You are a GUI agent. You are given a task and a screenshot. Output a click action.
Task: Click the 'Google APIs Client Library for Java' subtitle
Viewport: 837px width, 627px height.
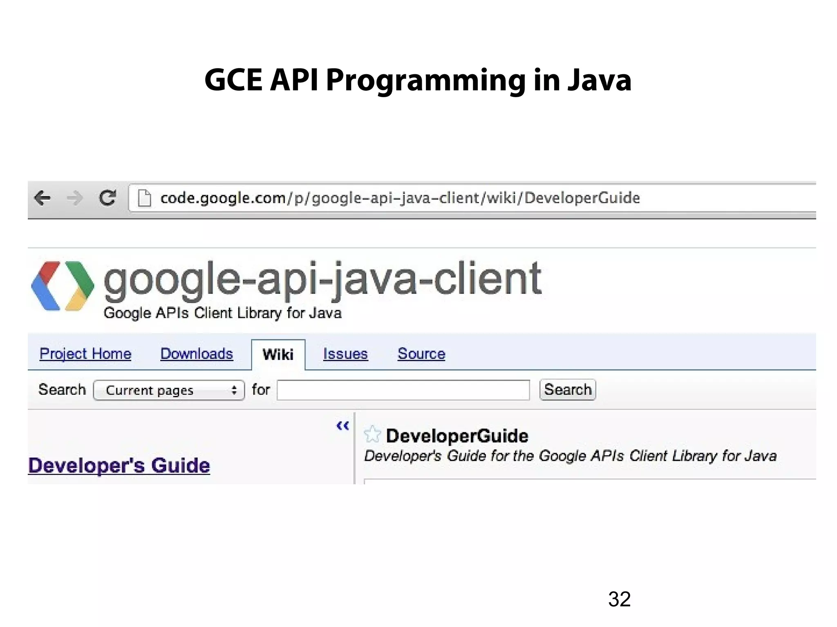pyautogui.click(x=223, y=313)
